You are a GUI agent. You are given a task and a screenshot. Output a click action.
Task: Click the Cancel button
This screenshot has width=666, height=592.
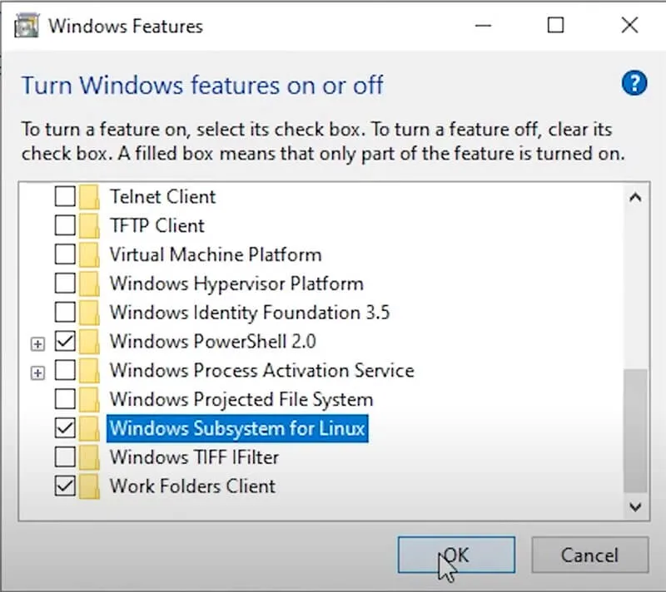pyautogui.click(x=589, y=555)
